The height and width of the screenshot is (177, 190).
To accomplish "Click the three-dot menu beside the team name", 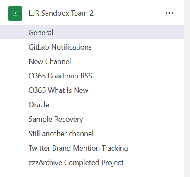I will pyautogui.click(x=169, y=13).
